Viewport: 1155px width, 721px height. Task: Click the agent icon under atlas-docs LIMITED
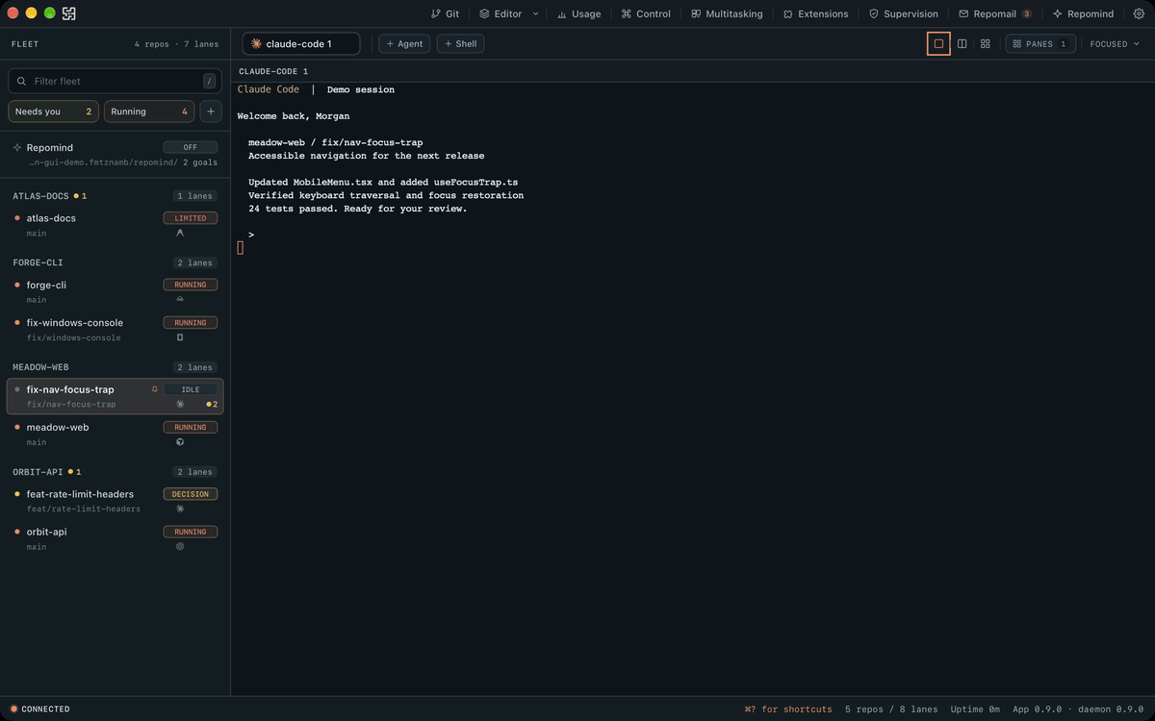(180, 233)
